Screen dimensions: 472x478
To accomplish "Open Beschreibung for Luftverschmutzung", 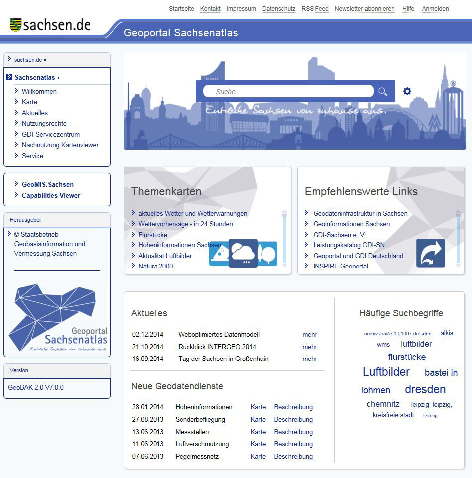I will 293,444.
